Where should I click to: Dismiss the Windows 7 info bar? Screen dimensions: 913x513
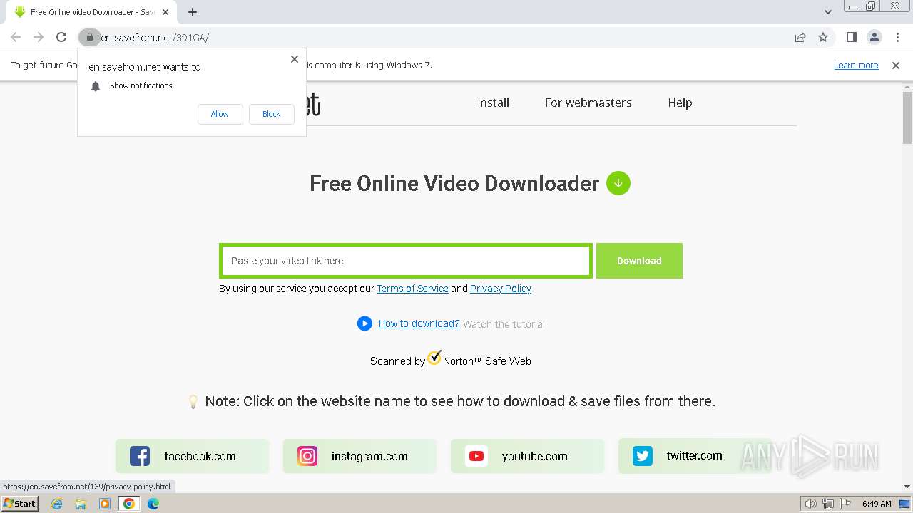coord(896,65)
